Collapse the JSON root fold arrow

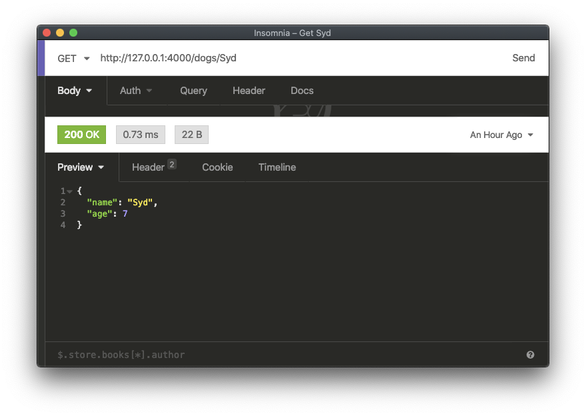(69, 191)
